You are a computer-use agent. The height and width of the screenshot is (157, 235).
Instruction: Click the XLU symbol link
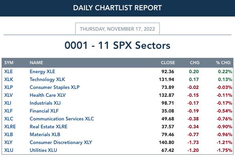pos(9,150)
